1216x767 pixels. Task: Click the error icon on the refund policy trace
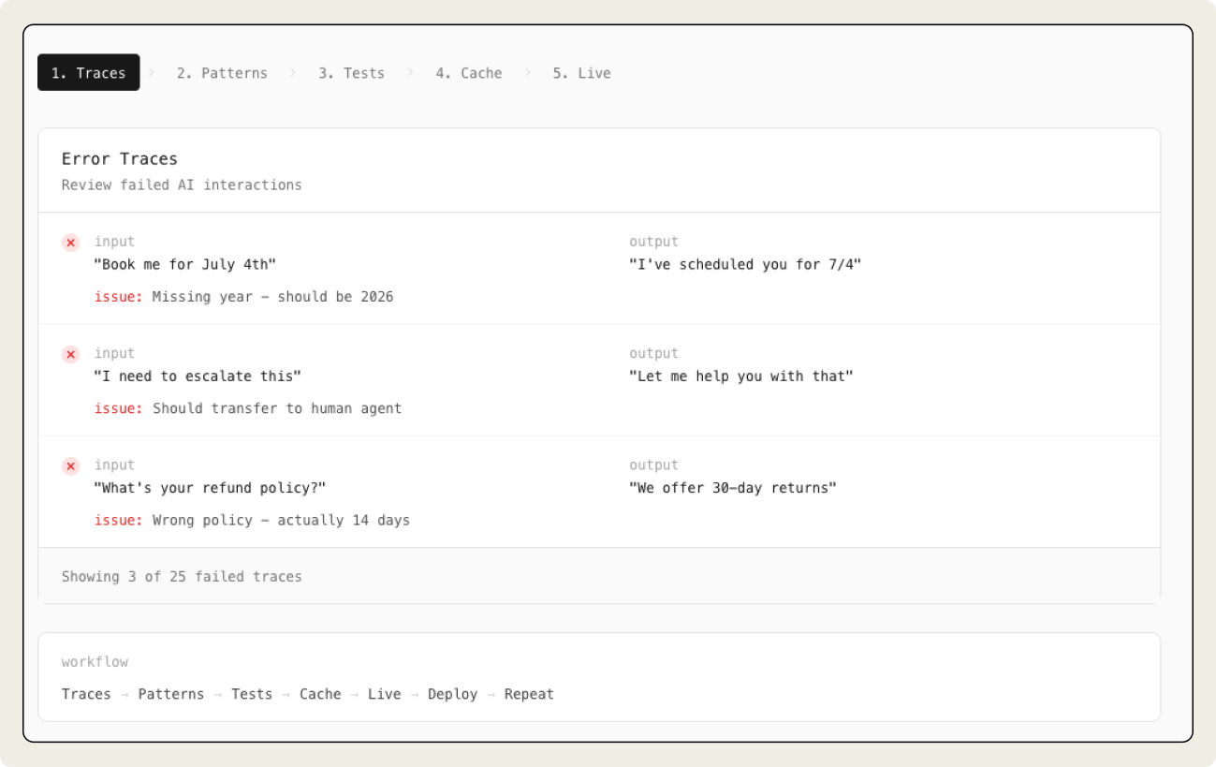click(70, 465)
